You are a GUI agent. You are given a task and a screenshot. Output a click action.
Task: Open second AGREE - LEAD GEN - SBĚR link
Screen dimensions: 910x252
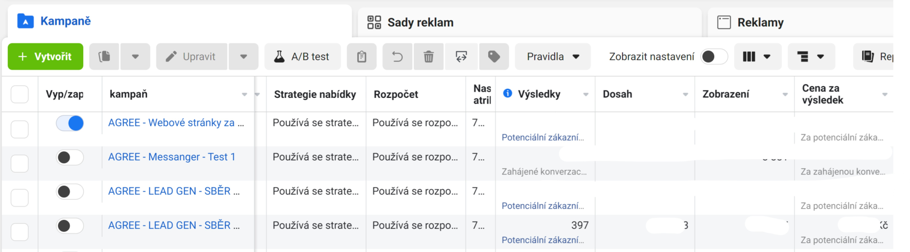[x=174, y=225]
